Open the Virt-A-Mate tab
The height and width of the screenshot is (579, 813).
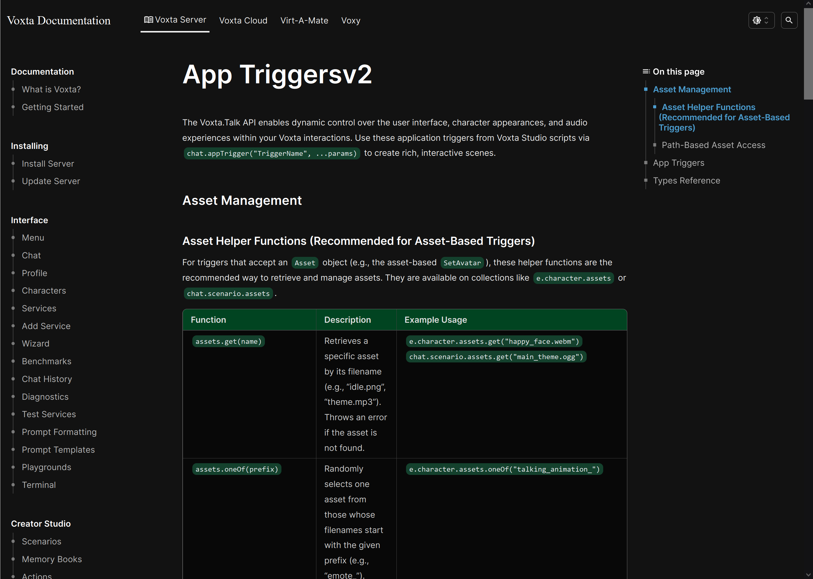304,21
